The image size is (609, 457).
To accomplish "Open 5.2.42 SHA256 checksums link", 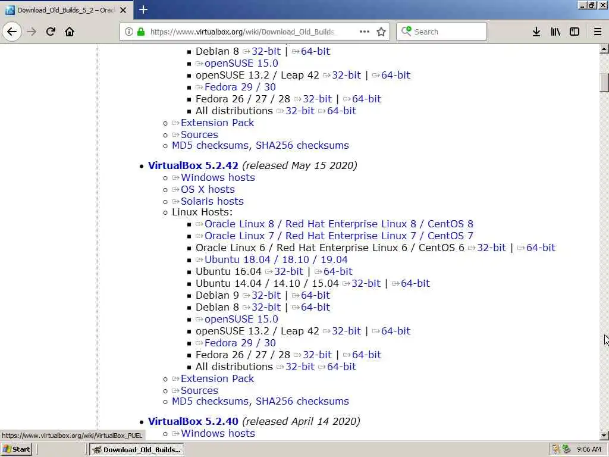I will click(x=302, y=402).
